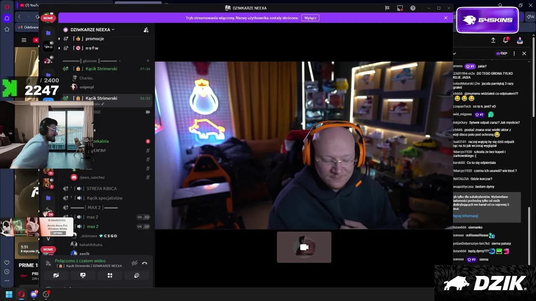The image size is (536, 301).
Task: Click the connection signal icon in voice panel
Action: pyautogui.click(x=48, y=263)
